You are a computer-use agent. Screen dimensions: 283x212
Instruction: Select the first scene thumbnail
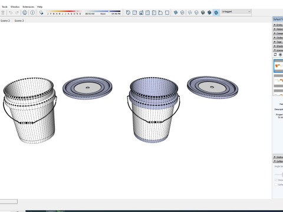(x=278, y=66)
